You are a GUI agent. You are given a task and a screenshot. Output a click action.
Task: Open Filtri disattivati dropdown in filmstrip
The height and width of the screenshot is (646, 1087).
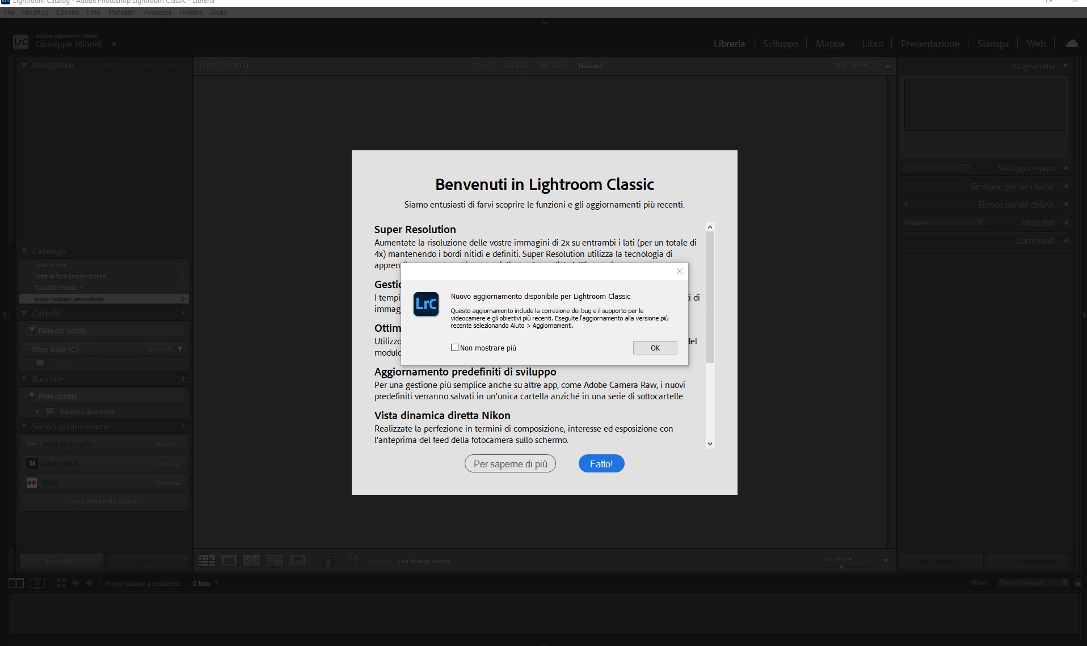pyautogui.click(x=1033, y=583)
